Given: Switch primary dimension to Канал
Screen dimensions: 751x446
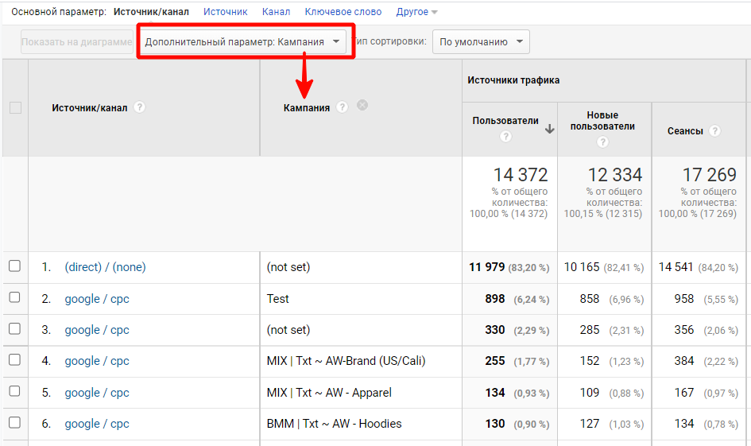Looking at the screenshot, I should click(276, 12).
